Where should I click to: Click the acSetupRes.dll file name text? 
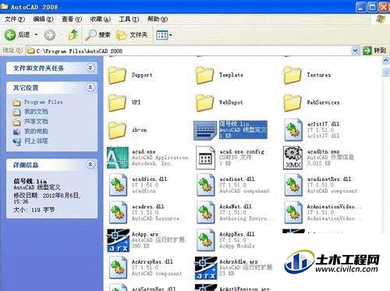click(x=154, y=289)
